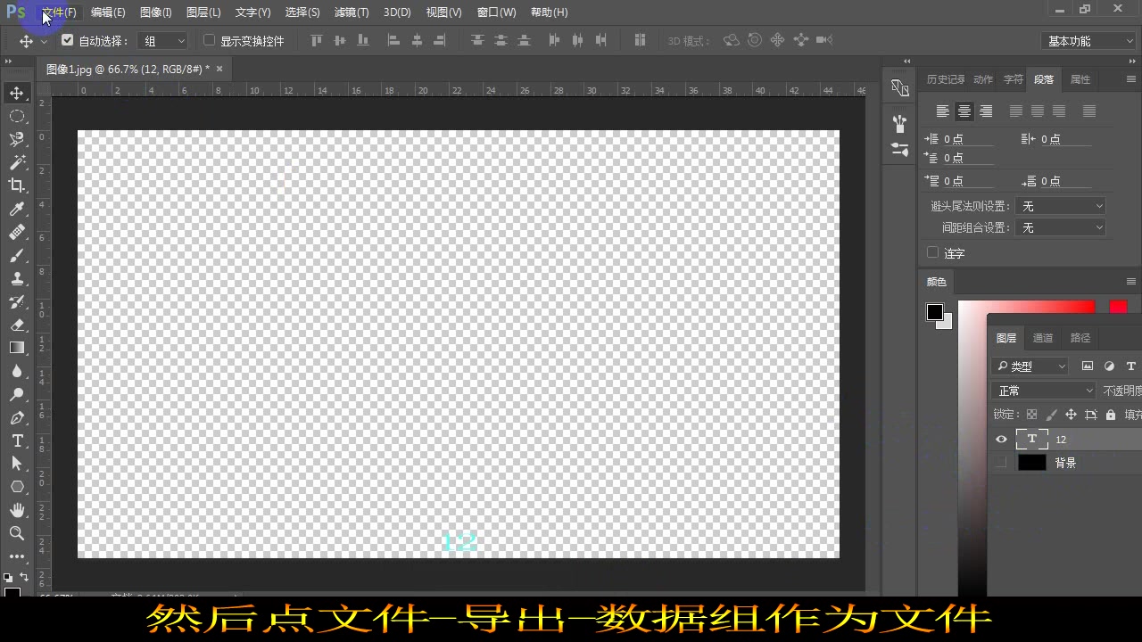Select the Hand tool

tap(18, 510)
